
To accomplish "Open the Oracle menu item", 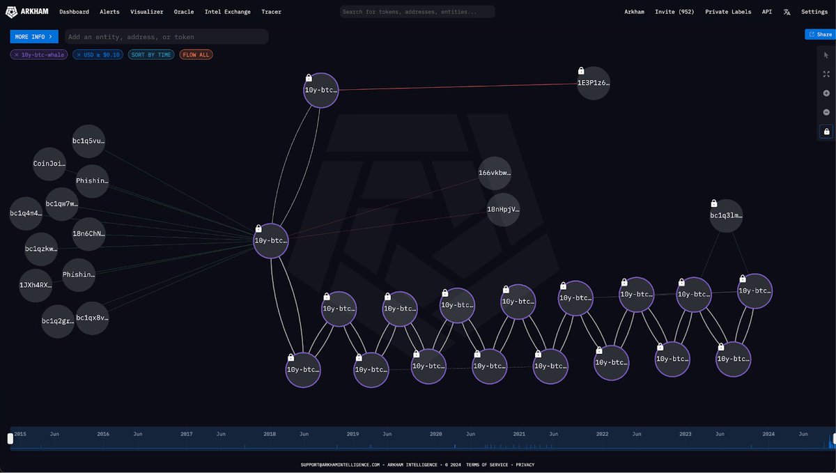I will pos(184,12).
